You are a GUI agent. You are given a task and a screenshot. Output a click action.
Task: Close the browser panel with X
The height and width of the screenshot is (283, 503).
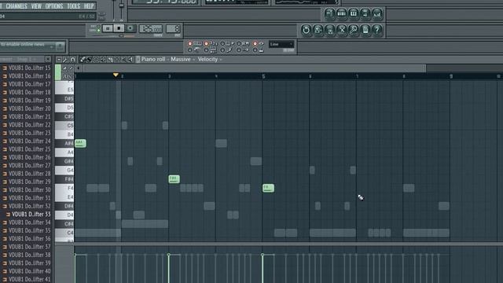(x=48, y=60)
